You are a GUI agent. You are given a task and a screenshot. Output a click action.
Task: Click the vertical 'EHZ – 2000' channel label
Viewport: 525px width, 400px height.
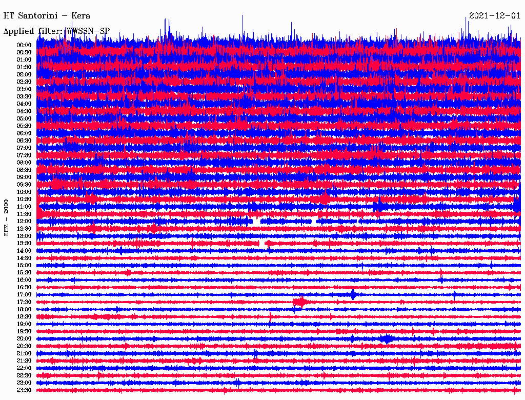point(6,218)
